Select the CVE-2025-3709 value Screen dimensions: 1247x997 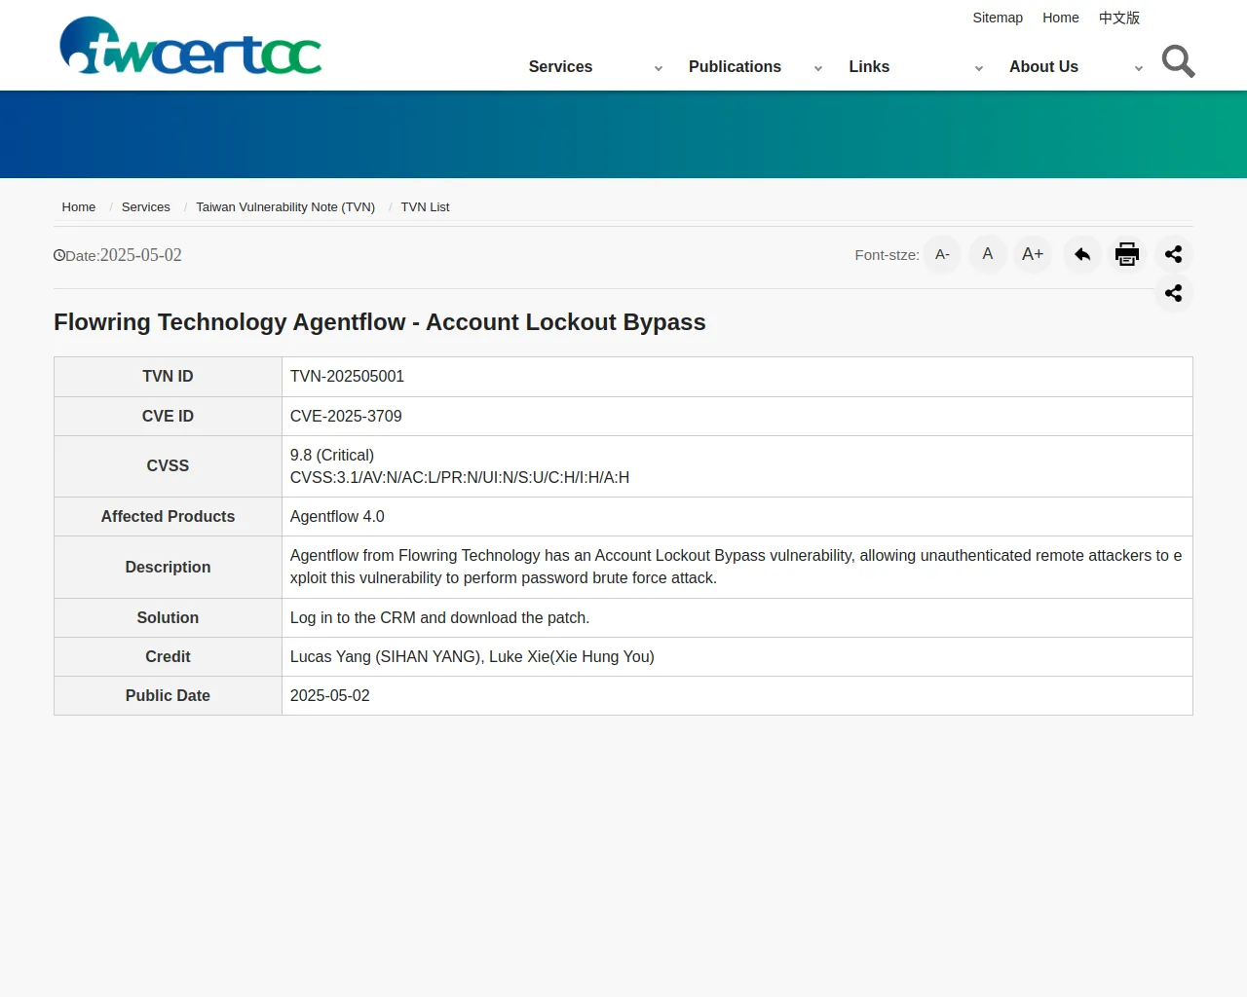click(346, 416)
